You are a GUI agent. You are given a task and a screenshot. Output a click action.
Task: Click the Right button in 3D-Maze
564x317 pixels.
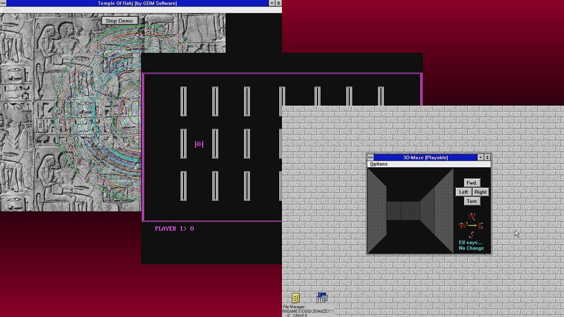pyautogui.click(x=480, y=192)
